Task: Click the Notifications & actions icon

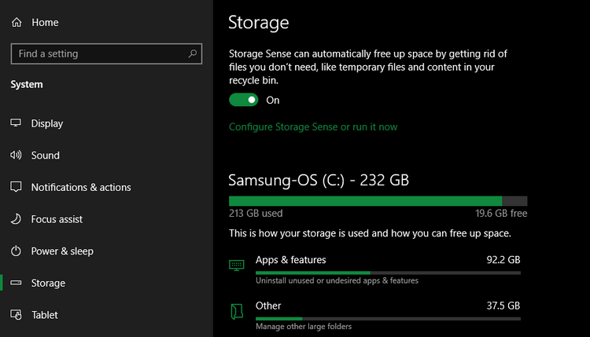Action: click(16, 187)
